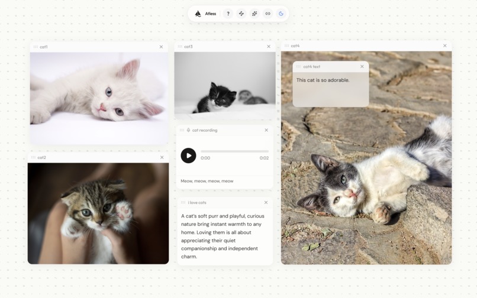Select the cat2 kitten image
Viewport: 477px width, 298px height.
point(98,213)
